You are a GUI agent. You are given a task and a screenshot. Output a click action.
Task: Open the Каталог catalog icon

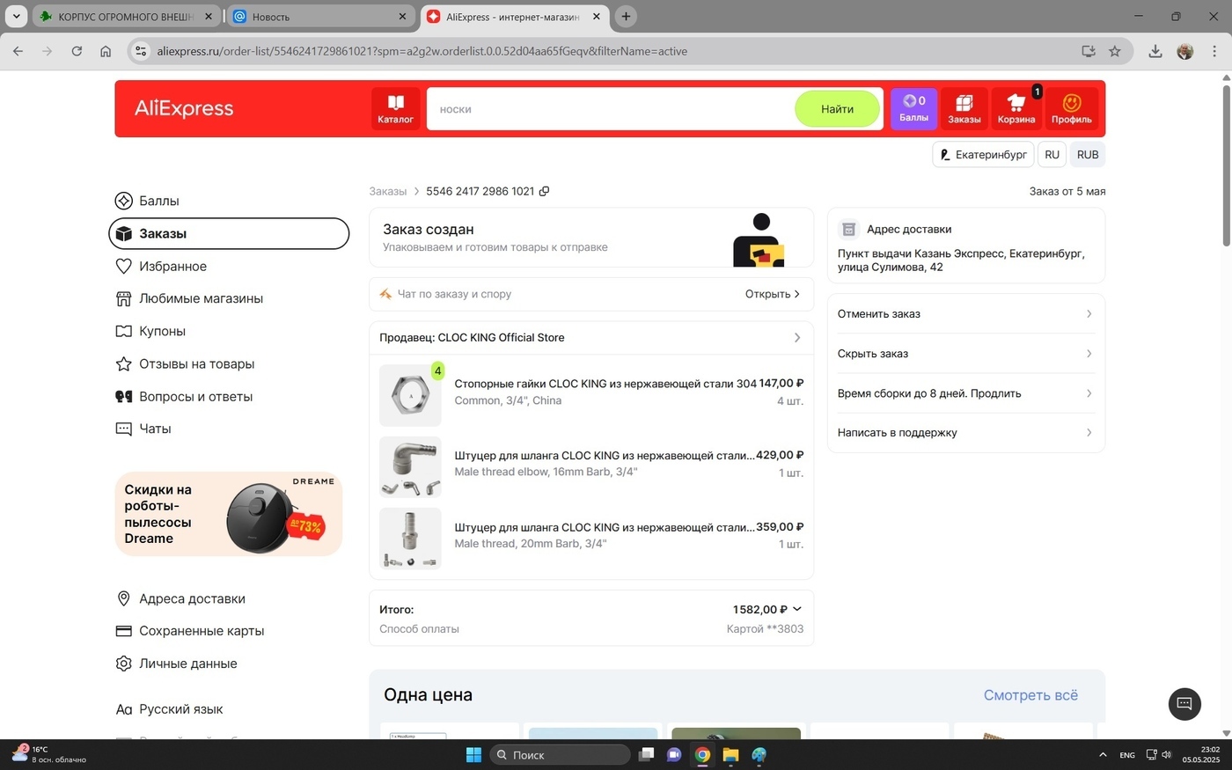pyautogui.click(x=395, y=108)
